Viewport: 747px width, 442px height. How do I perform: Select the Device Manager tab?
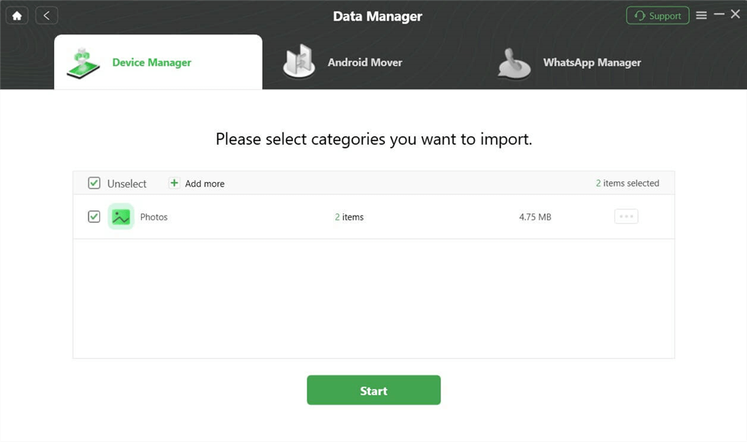click(152, 62)
